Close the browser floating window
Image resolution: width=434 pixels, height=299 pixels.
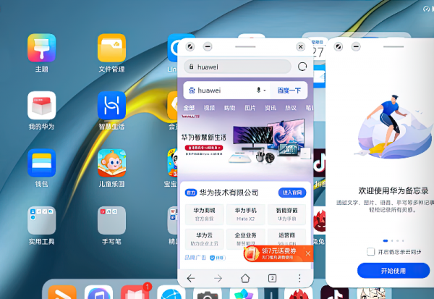[300, 46]
